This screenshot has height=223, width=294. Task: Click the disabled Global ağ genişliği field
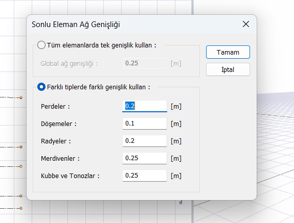(145, 63)
